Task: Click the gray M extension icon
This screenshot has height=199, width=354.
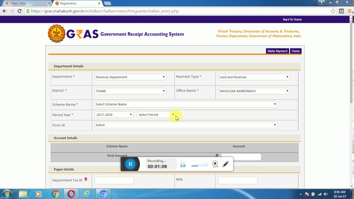Action: tap(342, 11)
